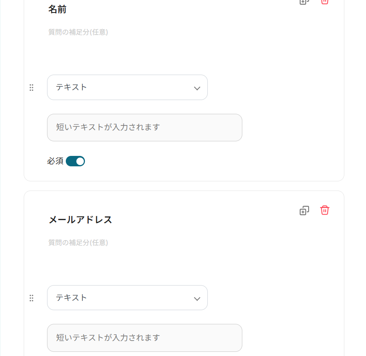
Task: Click the メールアドレス question title
Action: tap(80, 220)
